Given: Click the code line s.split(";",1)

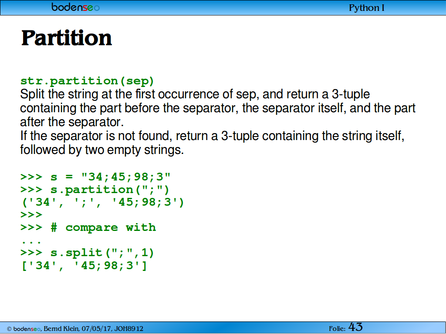Looking at the screenshot, I should (87, 253).
